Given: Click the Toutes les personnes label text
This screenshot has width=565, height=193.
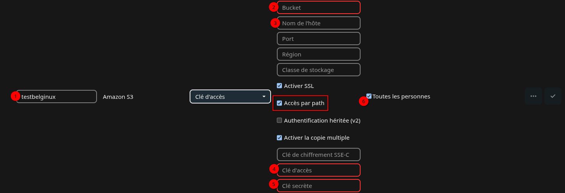Looking at the screenshot, I should [x=401, y=96].
